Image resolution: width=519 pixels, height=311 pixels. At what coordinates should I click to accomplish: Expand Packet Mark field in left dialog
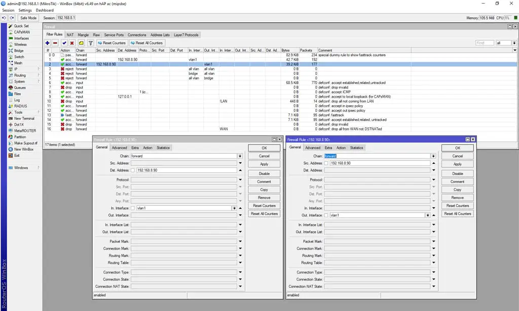tap(240, 242)
